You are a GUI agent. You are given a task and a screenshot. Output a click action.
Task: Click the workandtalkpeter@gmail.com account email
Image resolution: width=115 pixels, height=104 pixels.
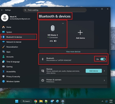20,19
